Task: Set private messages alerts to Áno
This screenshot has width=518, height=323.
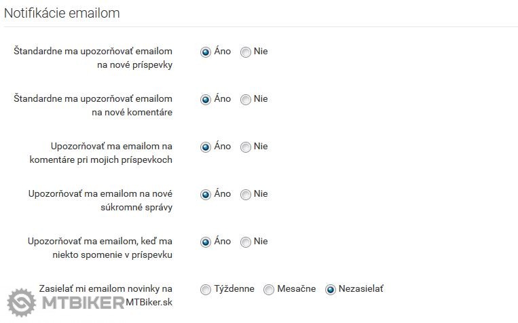Action: [x=206, y=195]
